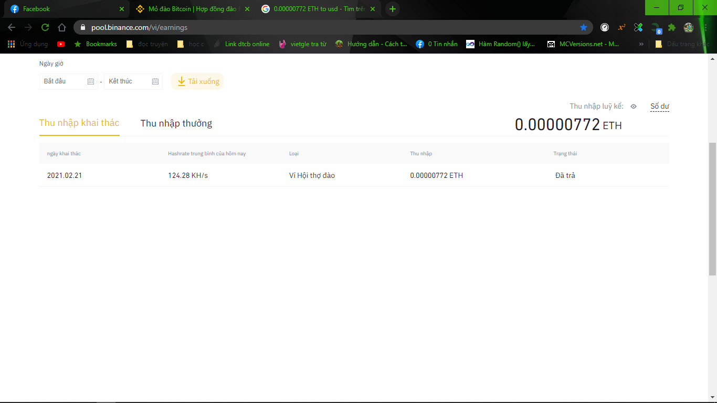This screenshot has height=403, width=717.
Task: Close the Mỏ đào Bitcoin tab
Action: pyautogui.click(x=247, y=9)
